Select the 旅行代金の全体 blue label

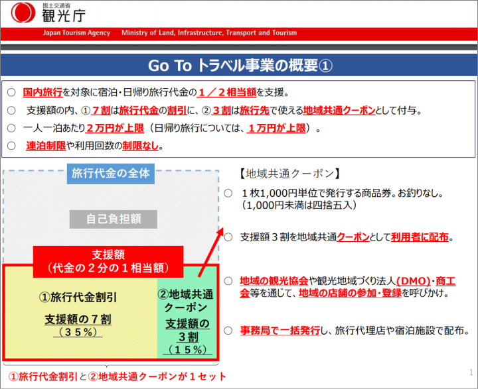click(x=112, y=175)
